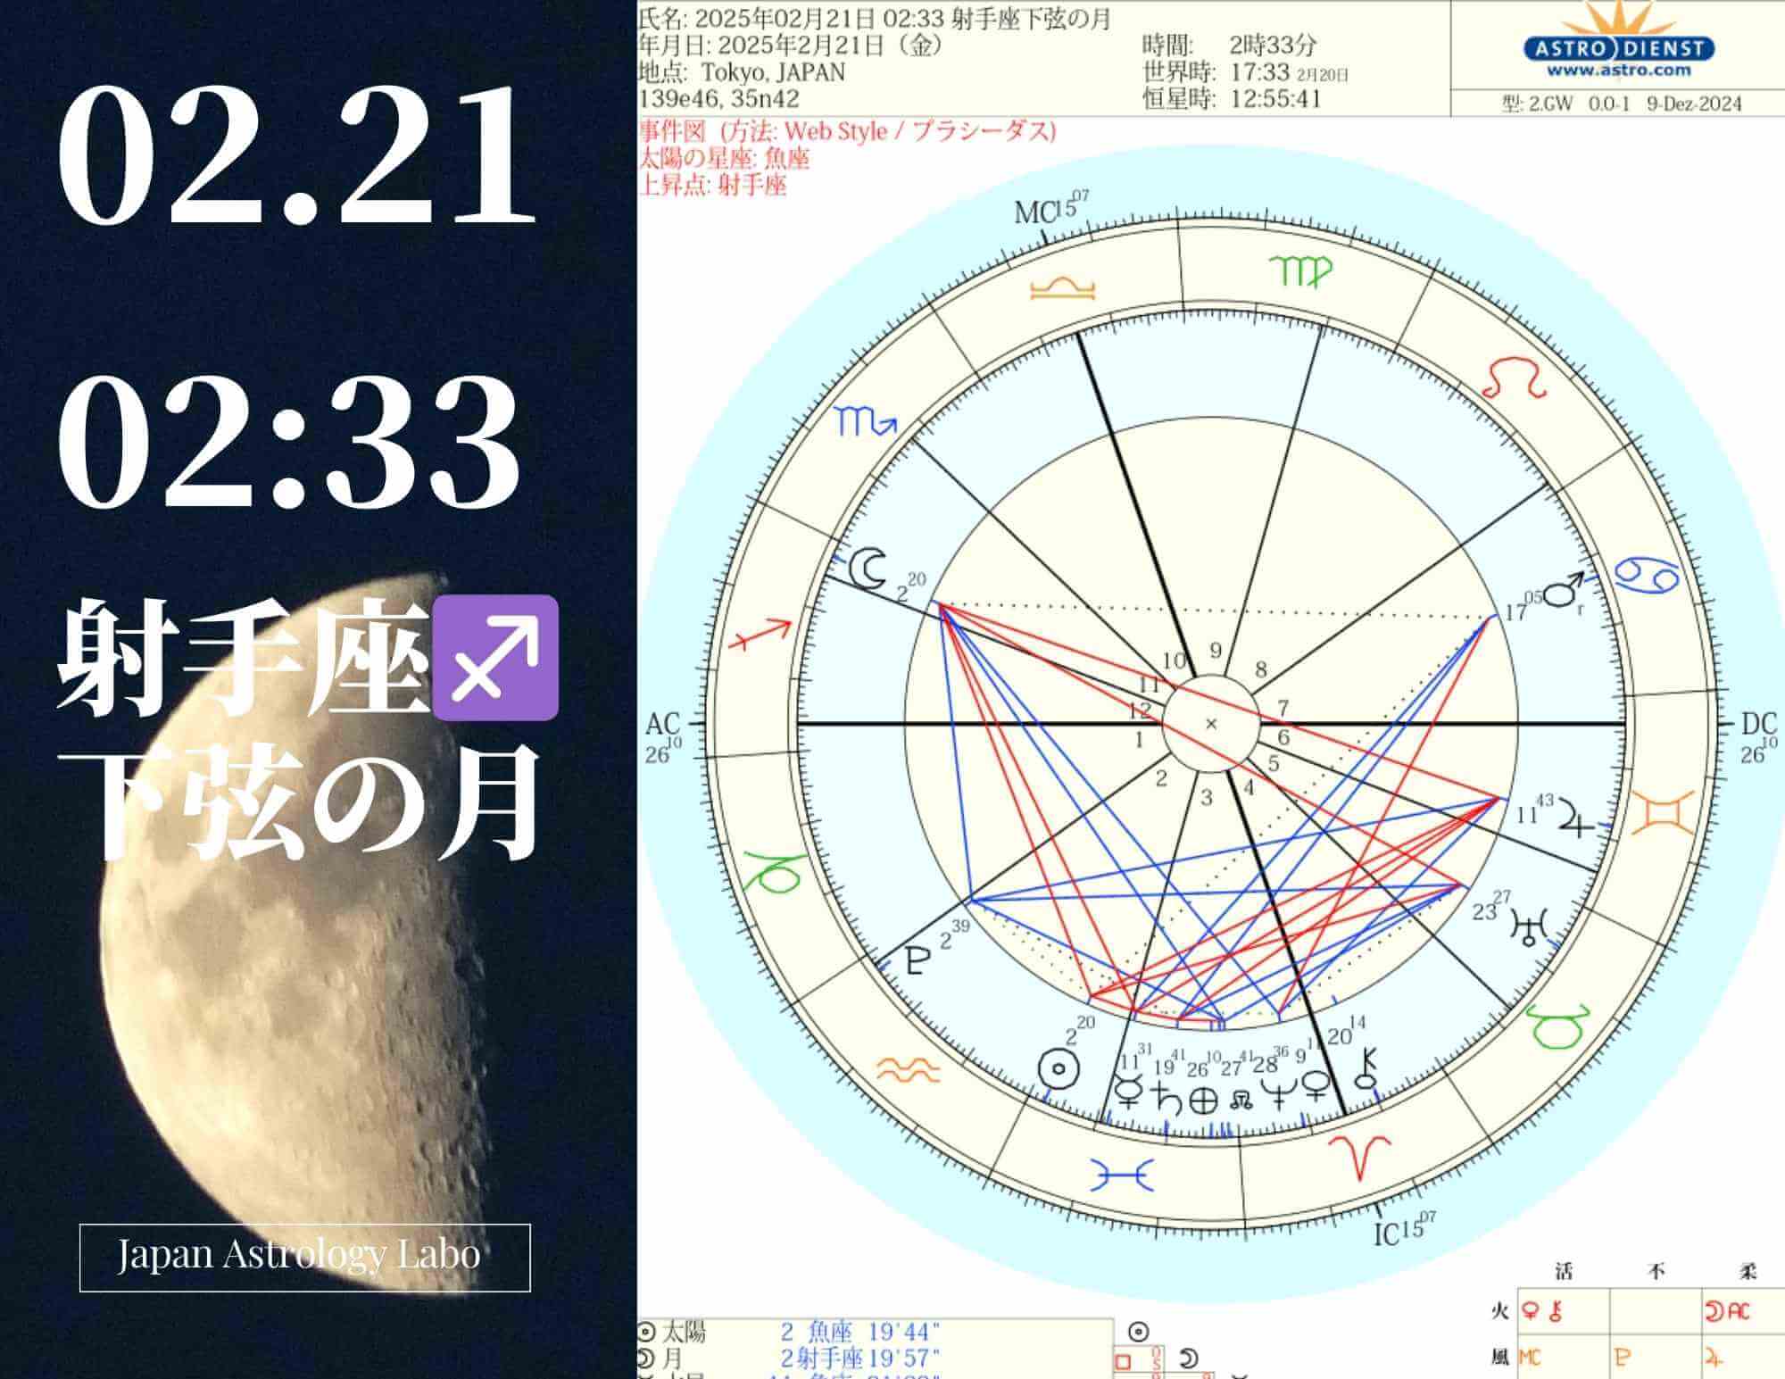Click the red Leo symbol on the wheel

1514,378
